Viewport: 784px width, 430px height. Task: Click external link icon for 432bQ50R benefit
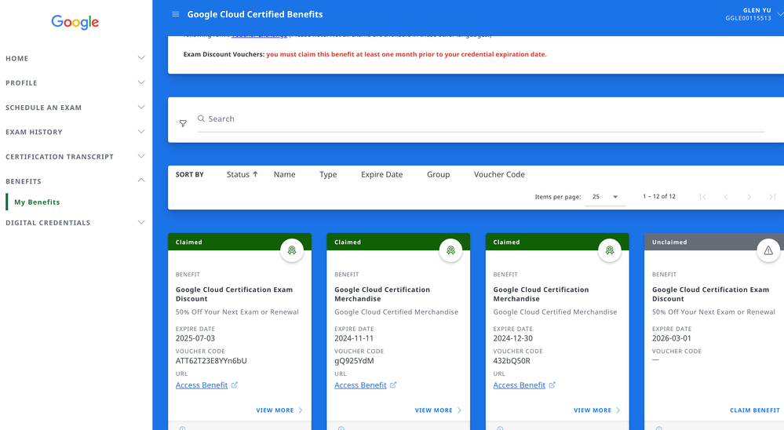(x=552, y=385)
